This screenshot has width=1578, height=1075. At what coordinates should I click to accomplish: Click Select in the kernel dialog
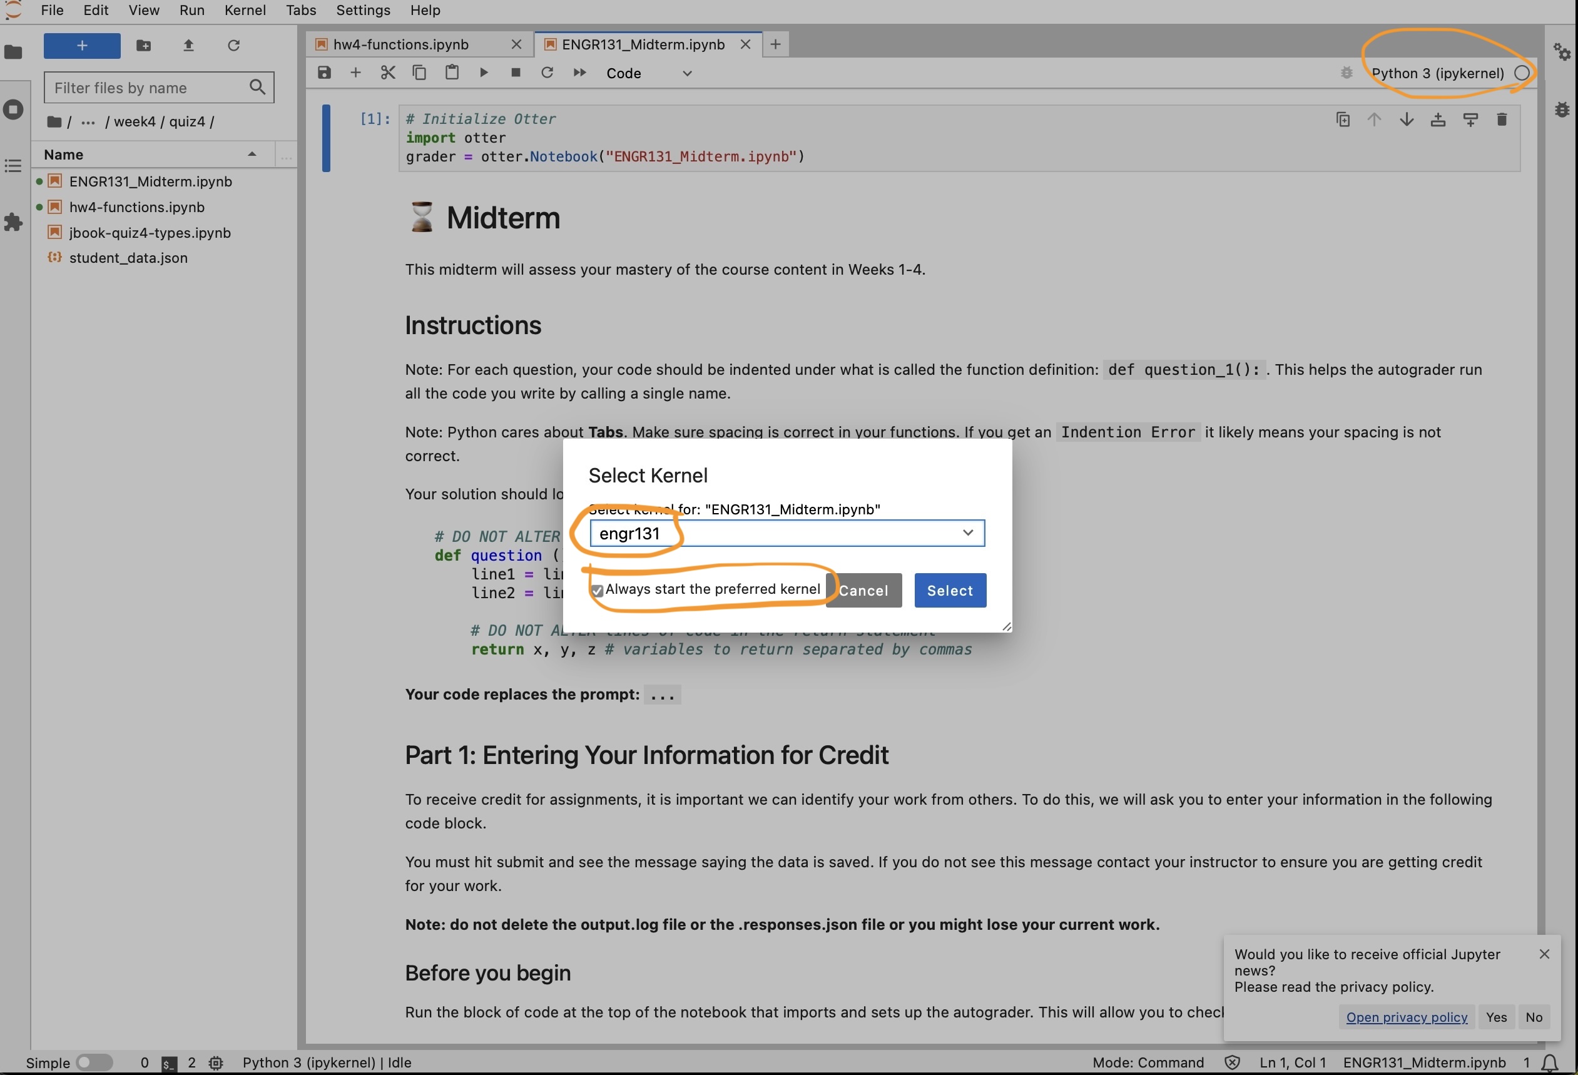click(x=950, y=591)
